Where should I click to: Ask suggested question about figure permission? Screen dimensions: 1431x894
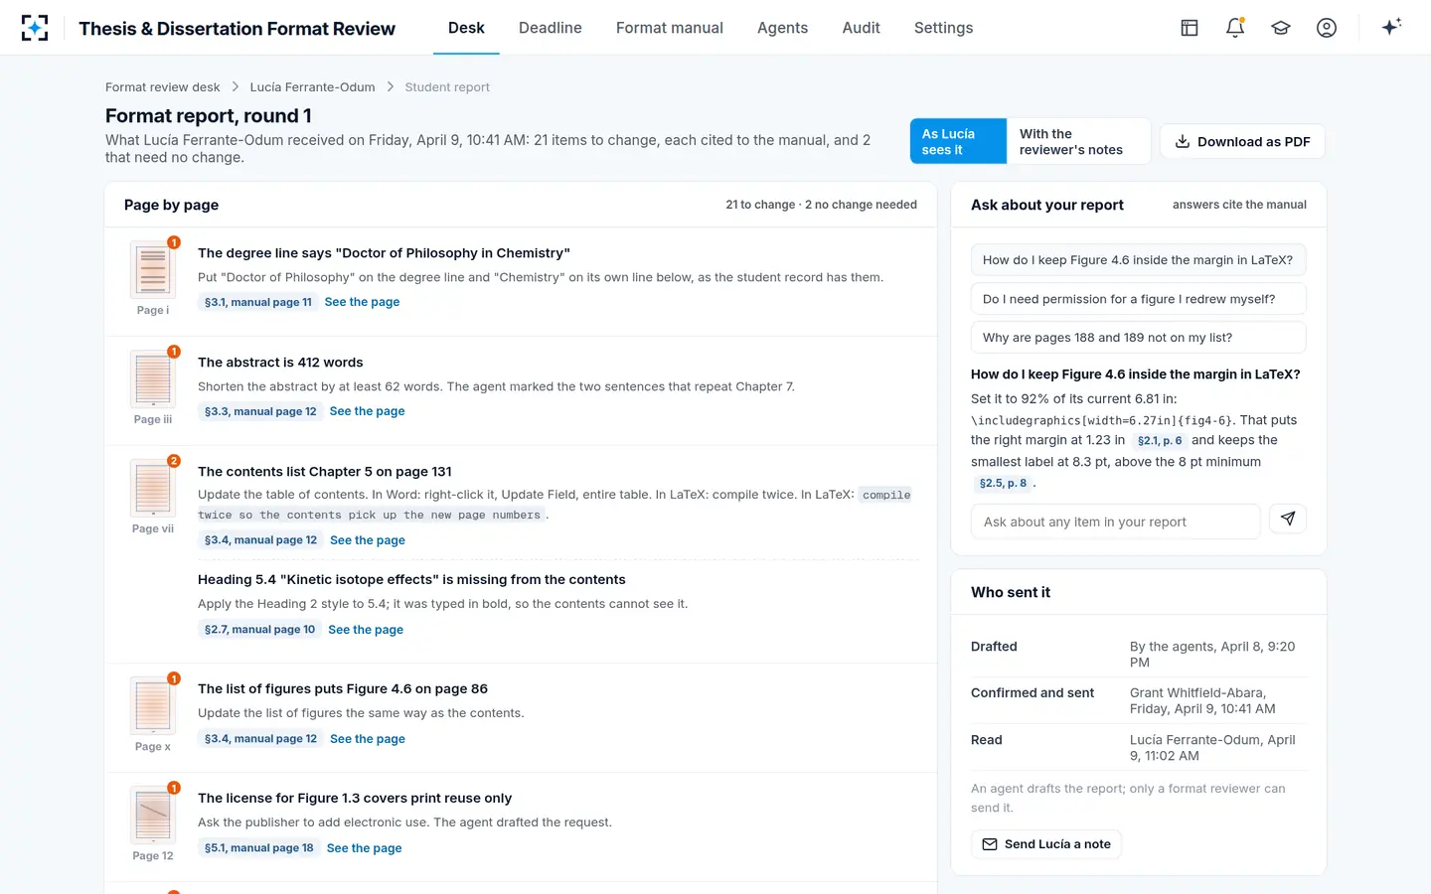click(1138, 299)
